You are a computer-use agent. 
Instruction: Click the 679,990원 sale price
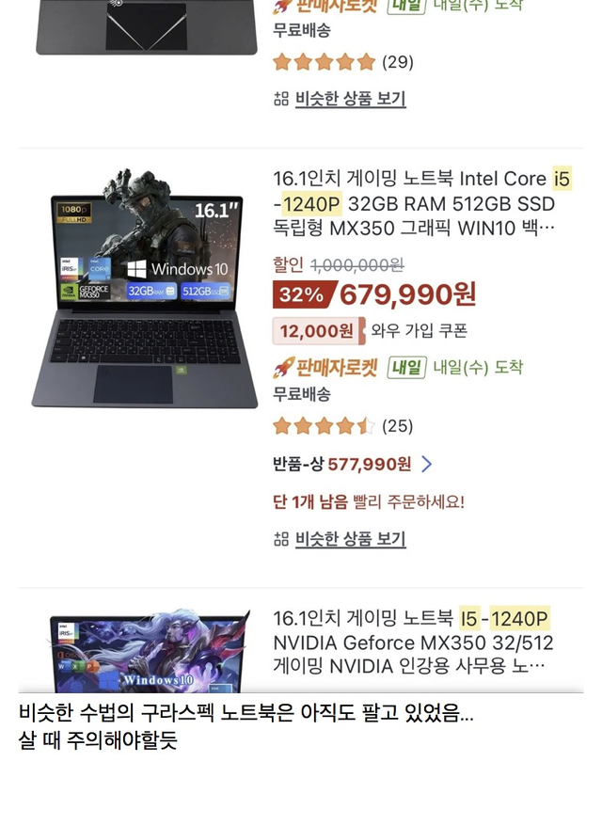pos(408,294)
